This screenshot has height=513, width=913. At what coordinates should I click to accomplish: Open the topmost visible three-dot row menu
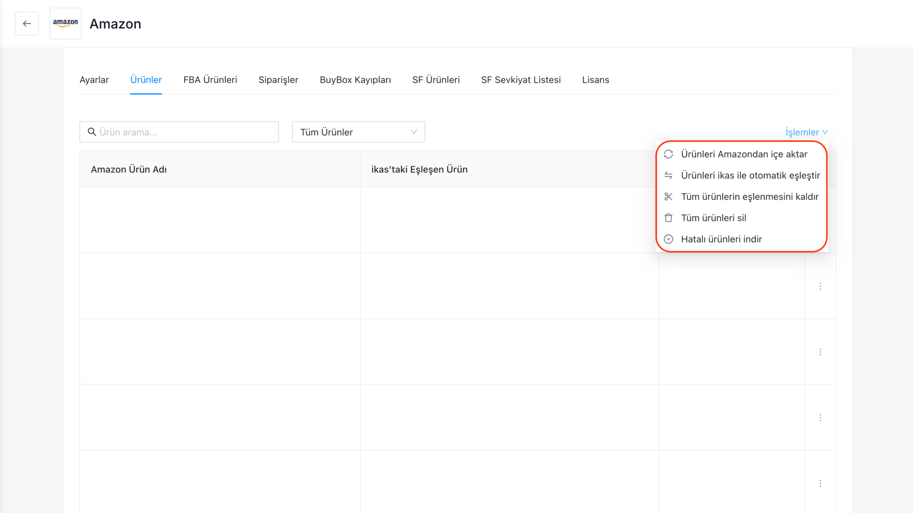point(820,286)
